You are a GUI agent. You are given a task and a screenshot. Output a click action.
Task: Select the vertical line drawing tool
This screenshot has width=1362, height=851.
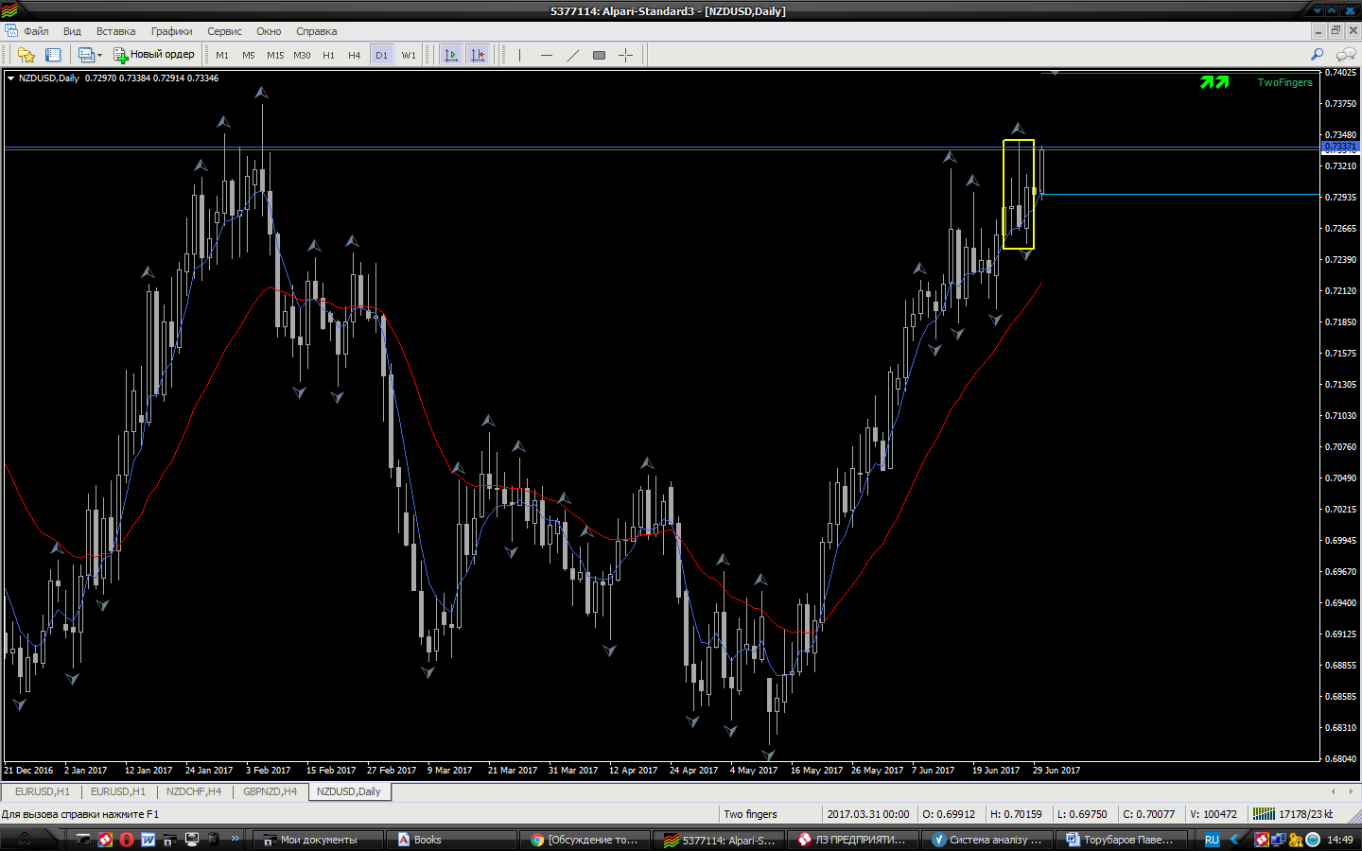tap(519, 55)
